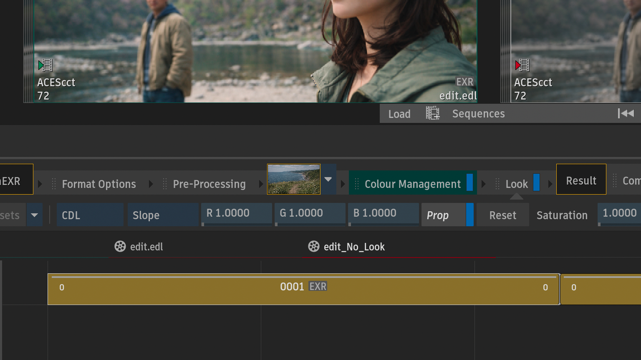641x360 pixels.
Task: Click the grip handle before Format Options
Action: (54, 184)
